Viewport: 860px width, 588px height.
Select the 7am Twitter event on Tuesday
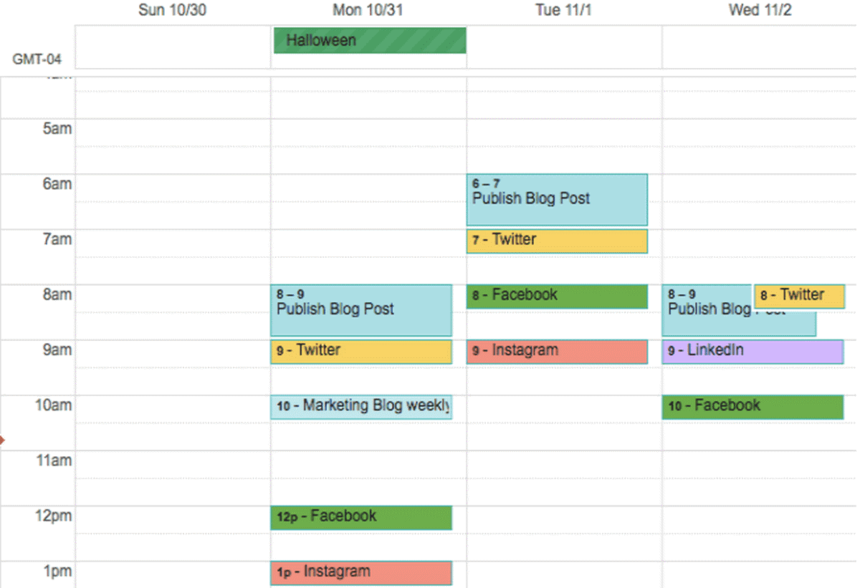coord(557,241)
